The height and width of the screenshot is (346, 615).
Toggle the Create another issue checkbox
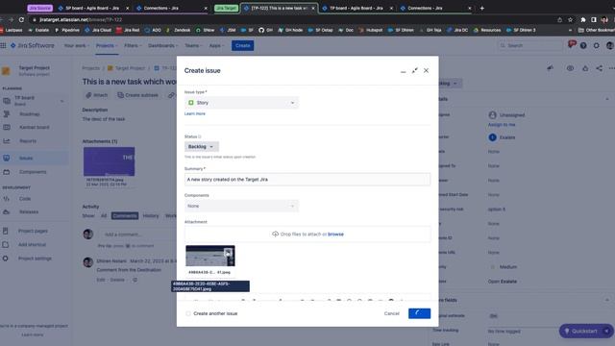click(188, 313)
